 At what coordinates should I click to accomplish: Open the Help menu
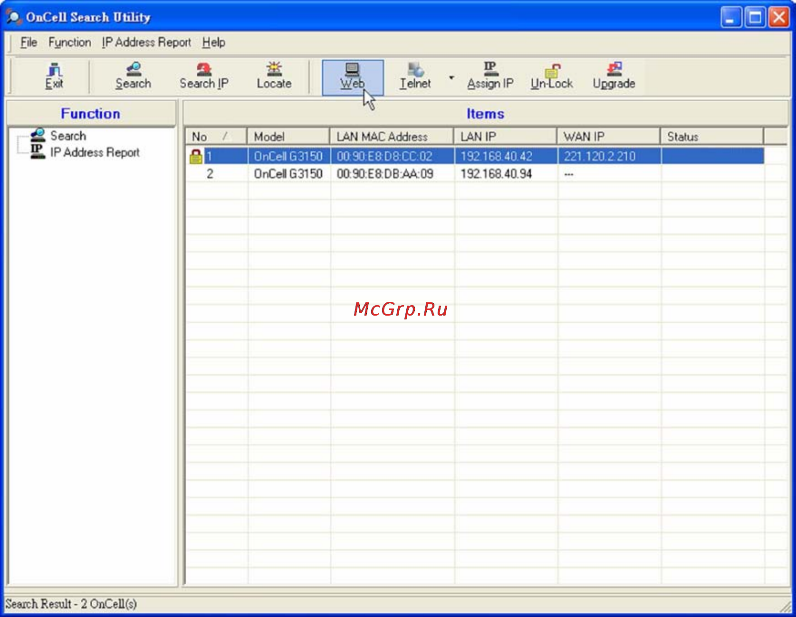click(x=213, y=42)
